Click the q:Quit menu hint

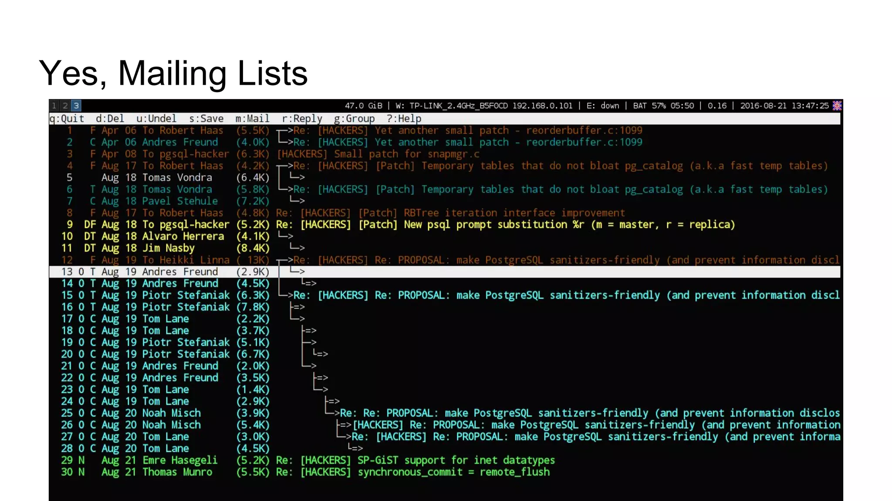(x=67, y=119)
